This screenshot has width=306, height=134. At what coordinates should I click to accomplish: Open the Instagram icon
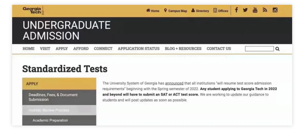[x=275, y=10]
